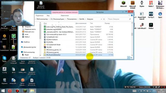
Task: Switch to Bandicam red taskbar icon
Action: coord(17,91)
